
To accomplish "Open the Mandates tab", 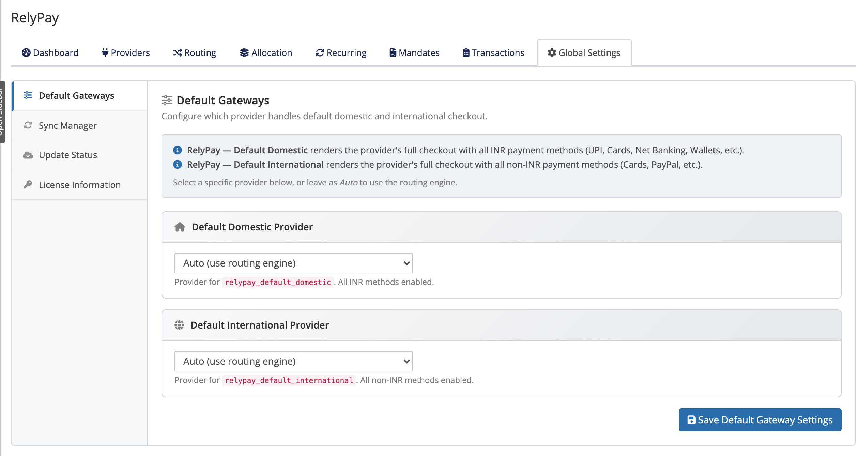I will coord(415,52).
